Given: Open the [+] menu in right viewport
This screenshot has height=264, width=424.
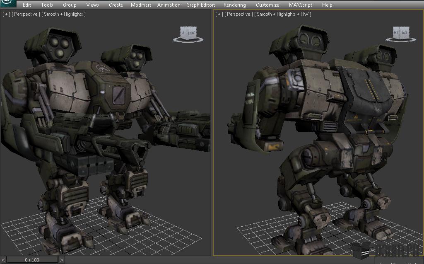Looking at the screenshot, I should point(219,14).
